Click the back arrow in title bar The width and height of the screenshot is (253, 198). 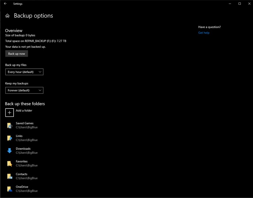(5, 4)
